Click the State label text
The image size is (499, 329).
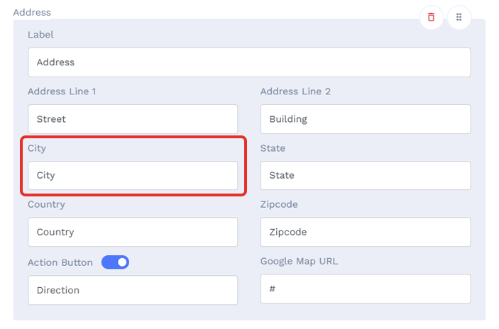[x=273, y=148]
